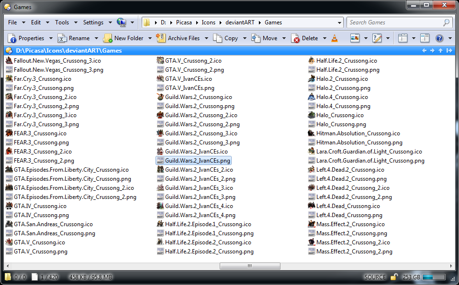Viewport: 459px width, 285px height.
Task: Click the scrollbar left arrow
Action: click(x=7, y=266)
